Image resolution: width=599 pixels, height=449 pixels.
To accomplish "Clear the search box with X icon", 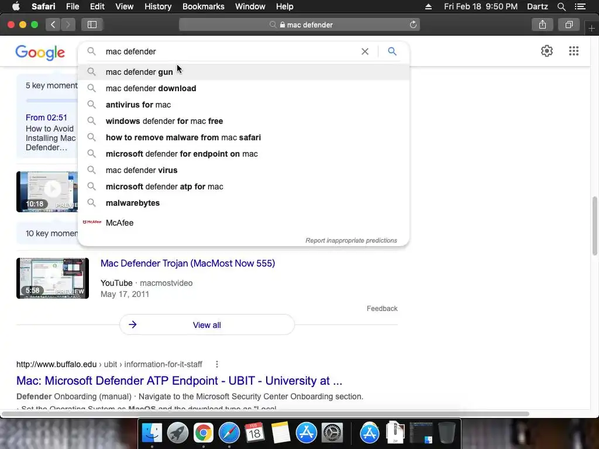I will click(365, 51).
